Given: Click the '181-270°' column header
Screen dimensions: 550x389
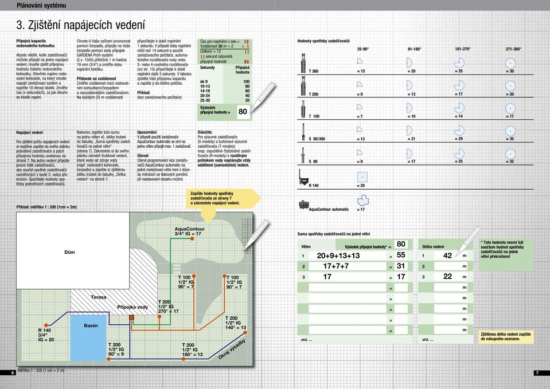Looking at the screenshot, I should [x=463, y=49].
